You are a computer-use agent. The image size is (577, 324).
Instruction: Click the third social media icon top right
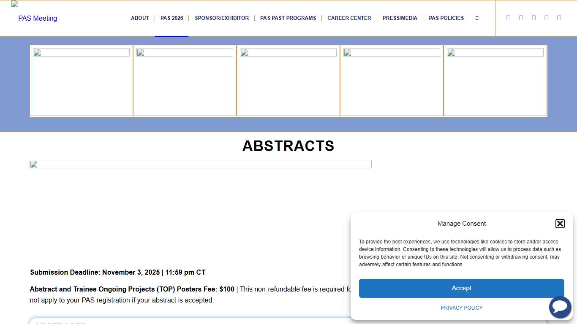tap(533, 18)
